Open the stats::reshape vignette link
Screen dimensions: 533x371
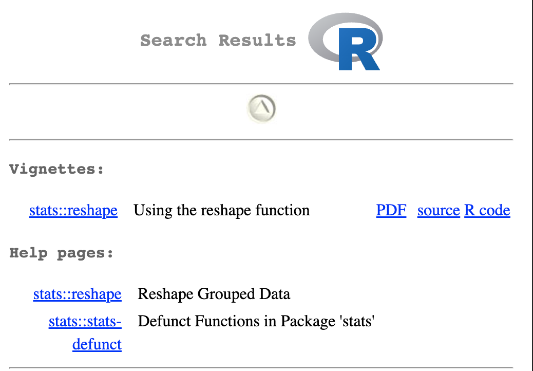click(x=73, y=210)
